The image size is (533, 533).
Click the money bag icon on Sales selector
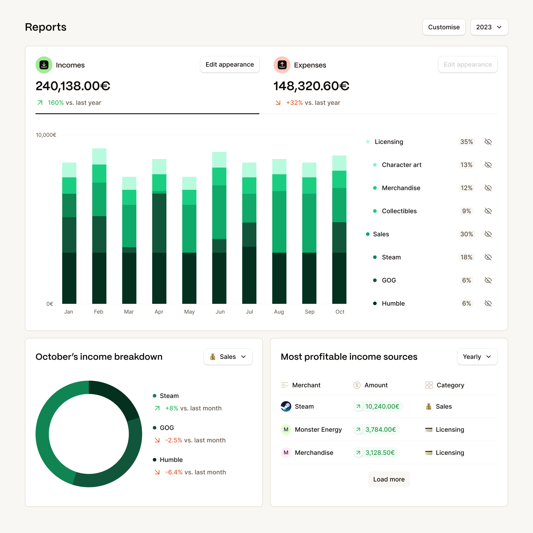pos(213,357)
